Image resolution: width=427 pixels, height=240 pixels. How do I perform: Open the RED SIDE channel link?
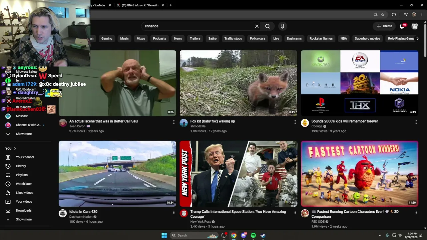pos(318,222)
